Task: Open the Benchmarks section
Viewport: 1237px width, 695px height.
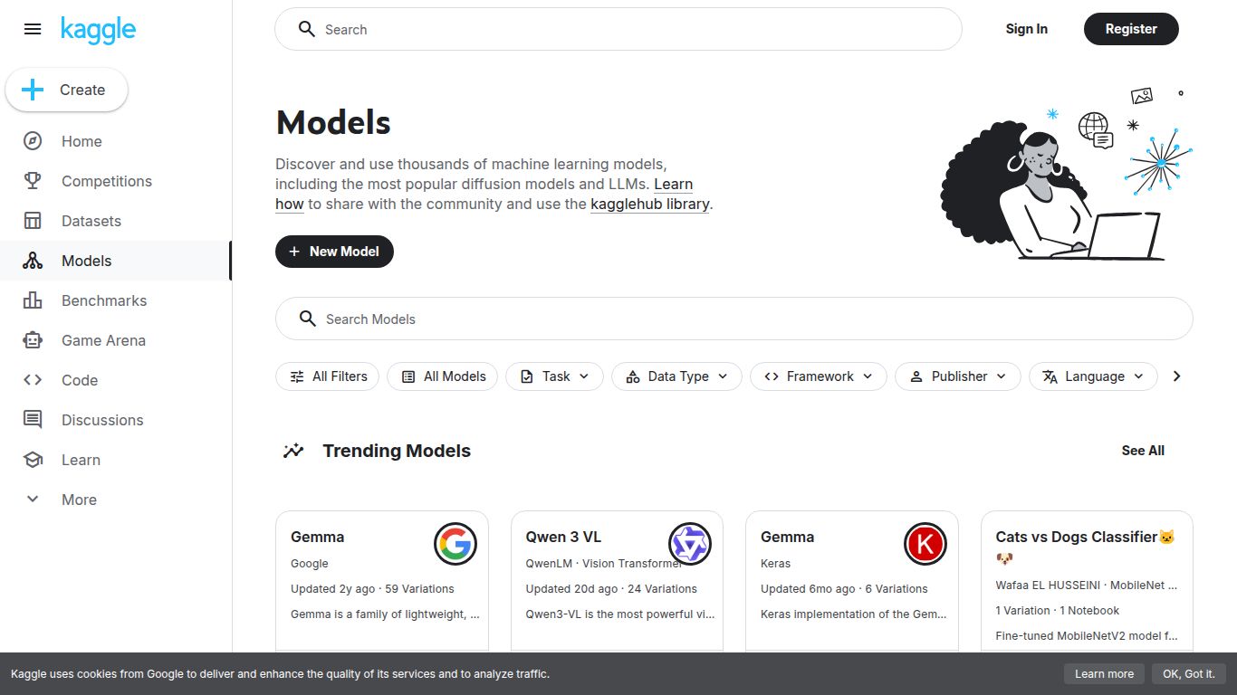Action: [x=104, y=300]
